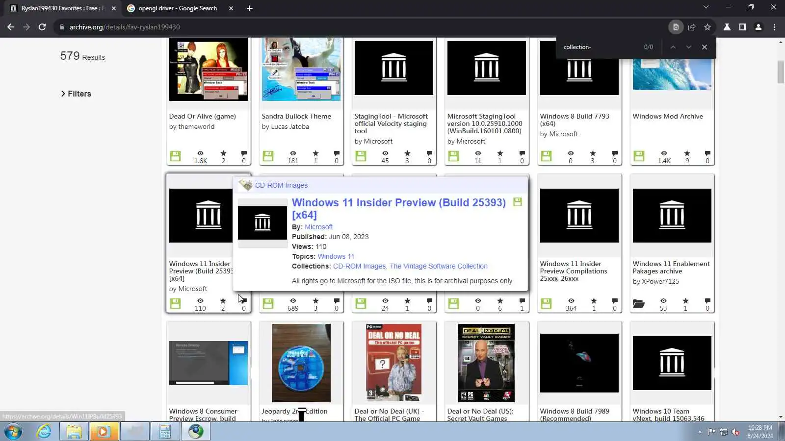Click software floppy icon on StagingTool card

[x=361, y=156]
